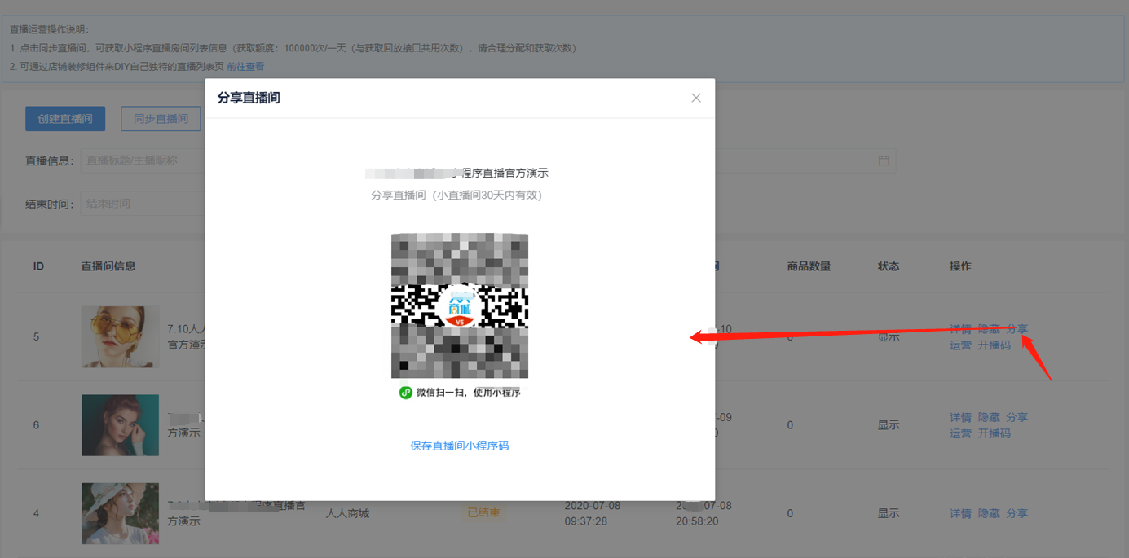The width and height of the screenshot is (1129, 558).
Task: Open the calendar icon in date field
Action: [x=884, y=160]
